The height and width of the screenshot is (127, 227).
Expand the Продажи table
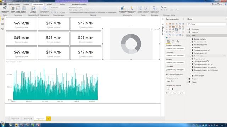click(x=187, y=79)
